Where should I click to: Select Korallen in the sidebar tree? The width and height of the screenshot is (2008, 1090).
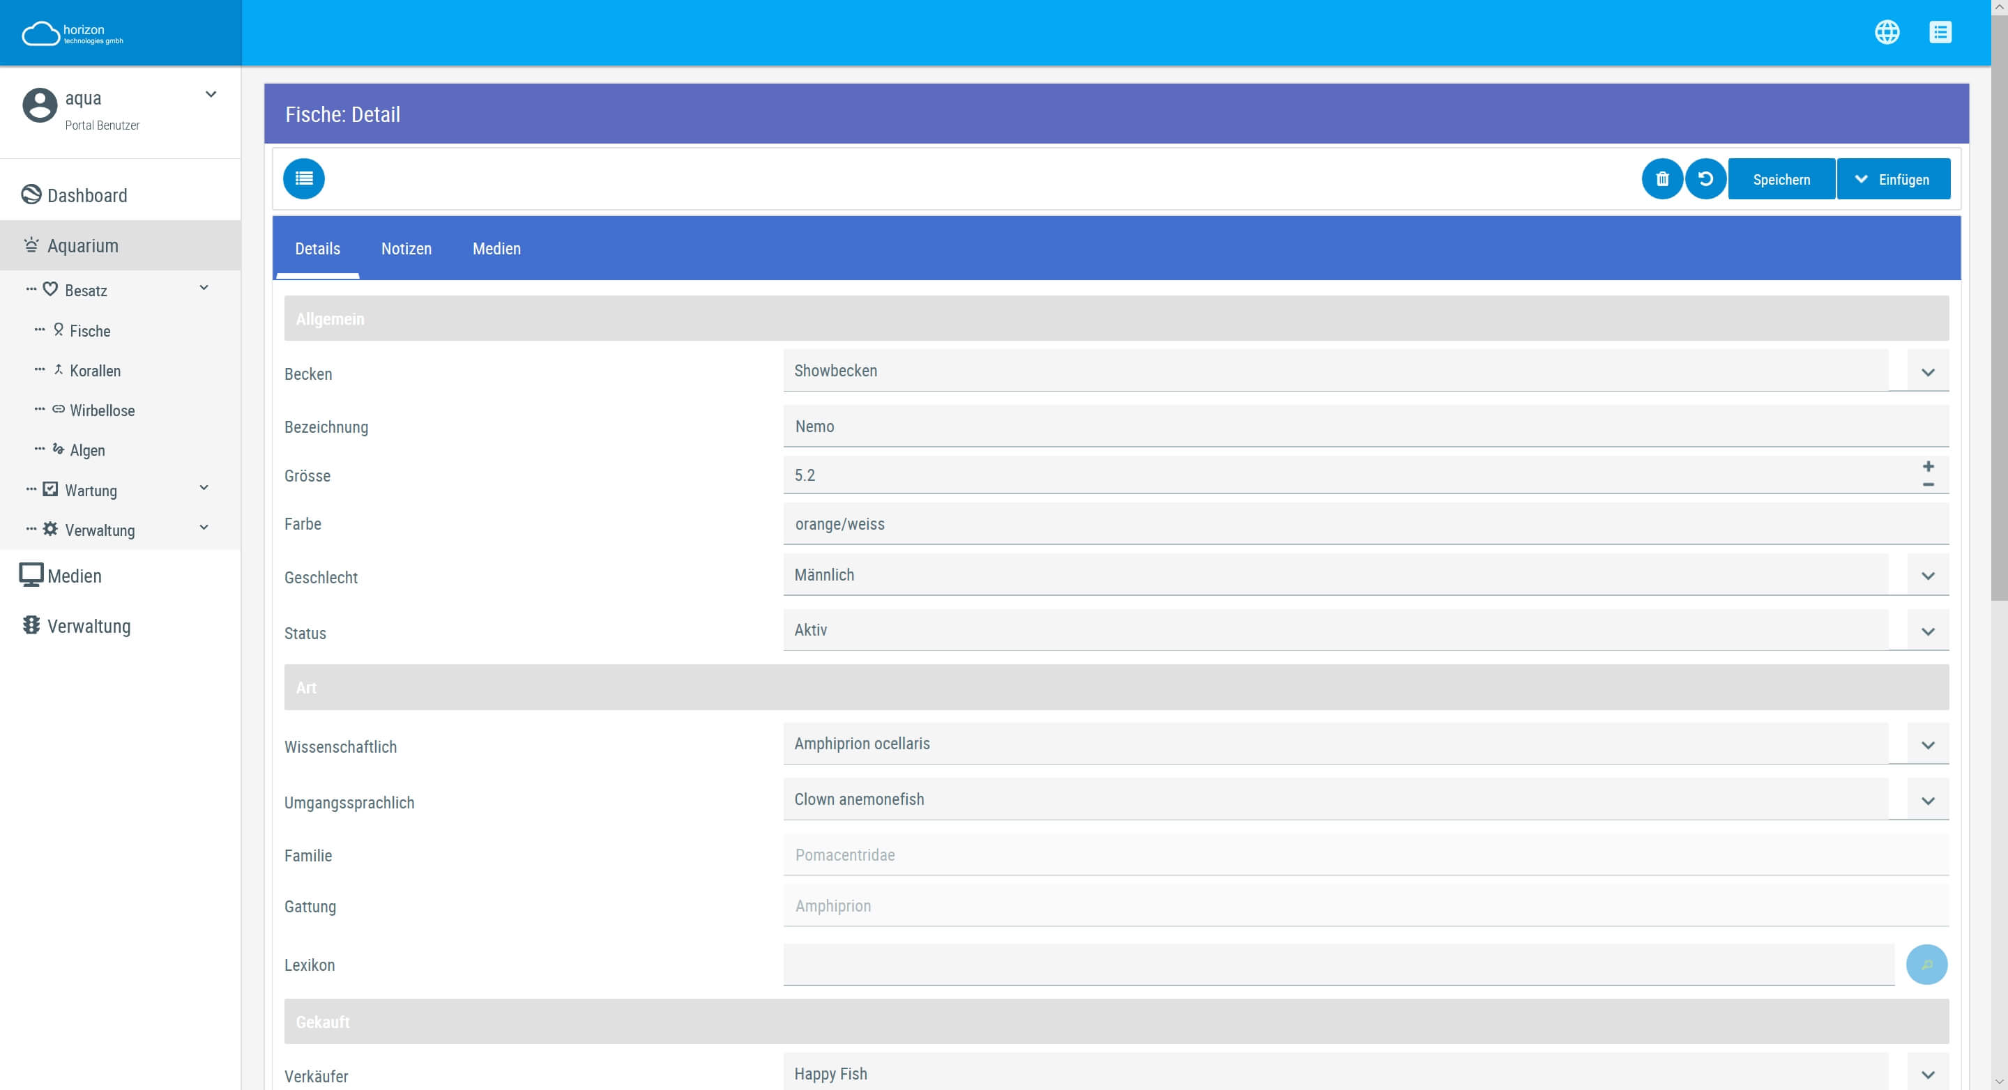click(95, 371)
